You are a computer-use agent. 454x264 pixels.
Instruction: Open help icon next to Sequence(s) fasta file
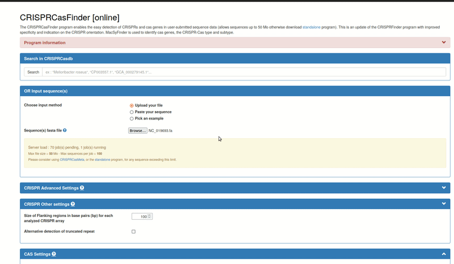tap(65, 130)
